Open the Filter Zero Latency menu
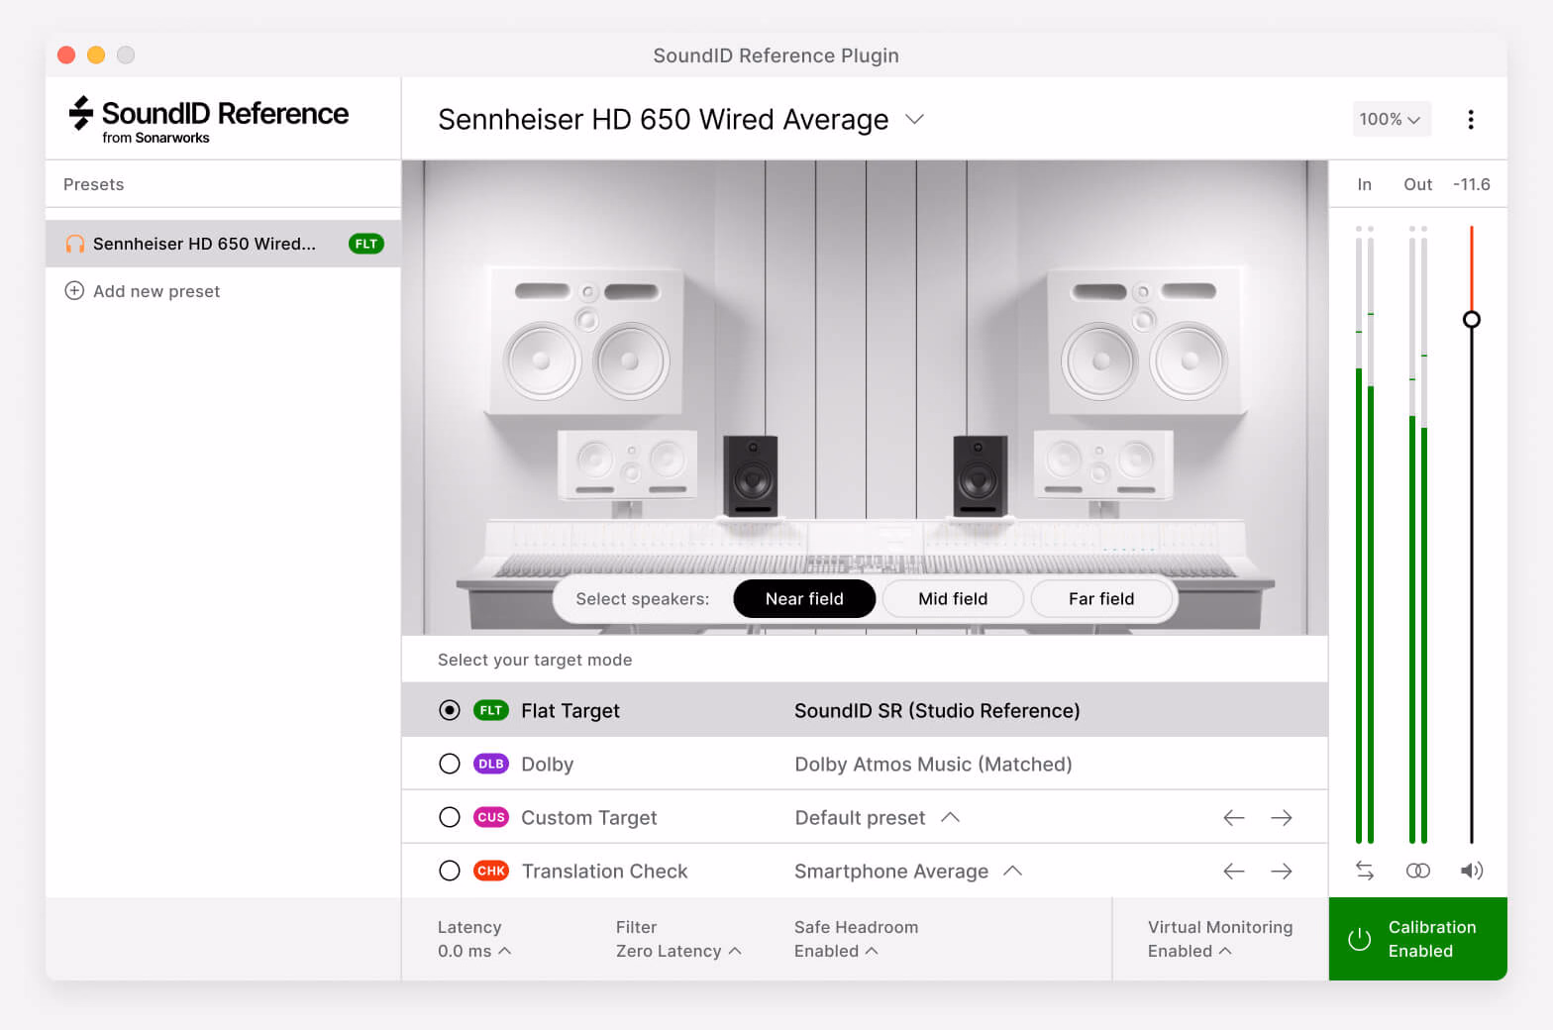Image resolution: width=1553 pixels, height=1030 pixels. click(x=678, y=951)
